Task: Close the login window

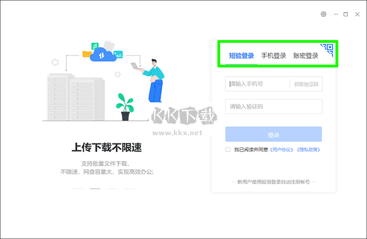Action: (x=356, y=14)
